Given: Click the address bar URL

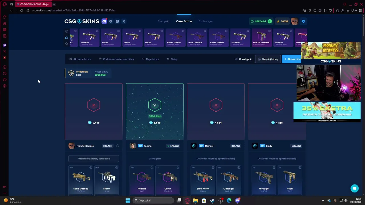Looking at the screenshot, I should click(74, 11).
